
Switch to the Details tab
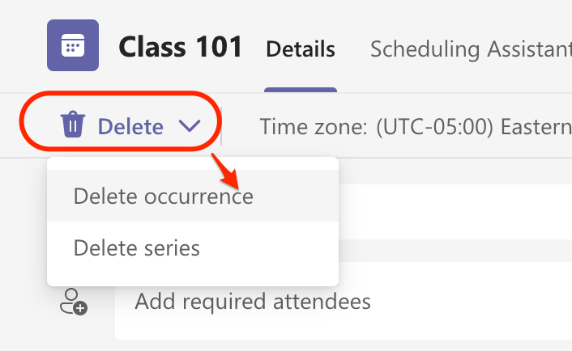tap(301, 49)
